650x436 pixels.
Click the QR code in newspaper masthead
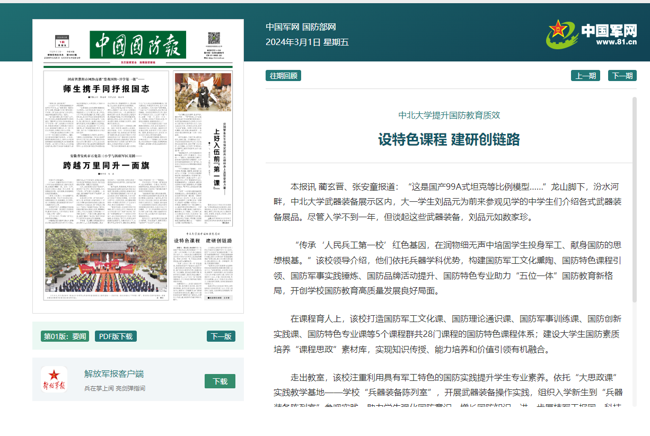(214, 39)
